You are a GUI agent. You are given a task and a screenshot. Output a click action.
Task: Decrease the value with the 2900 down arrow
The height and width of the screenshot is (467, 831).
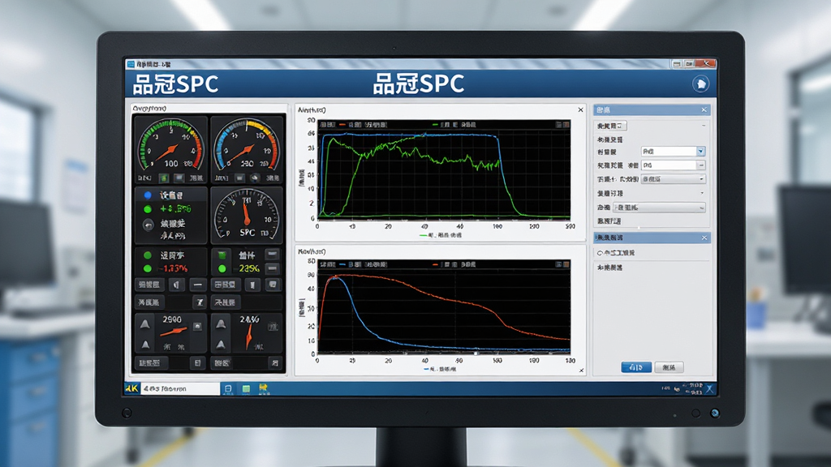[x=144, y=345]
